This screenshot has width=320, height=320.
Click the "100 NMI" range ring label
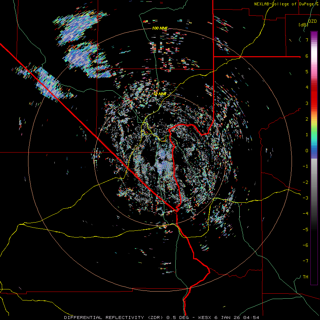coord(160,28)
